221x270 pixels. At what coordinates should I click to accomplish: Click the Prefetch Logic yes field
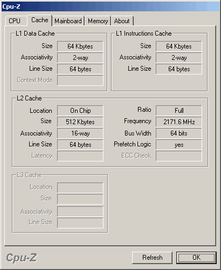pos(179,145)
